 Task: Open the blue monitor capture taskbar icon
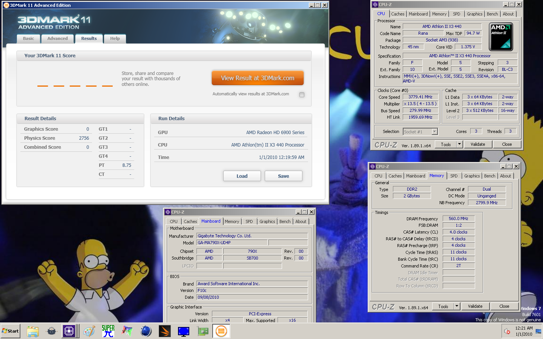click(184, 331)
